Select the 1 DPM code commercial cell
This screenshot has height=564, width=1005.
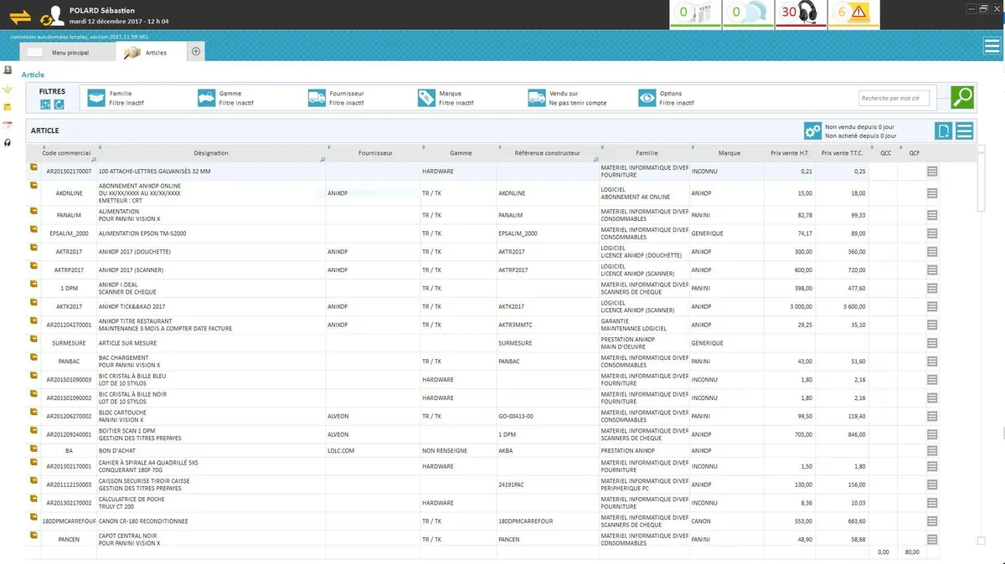(69, 288)
